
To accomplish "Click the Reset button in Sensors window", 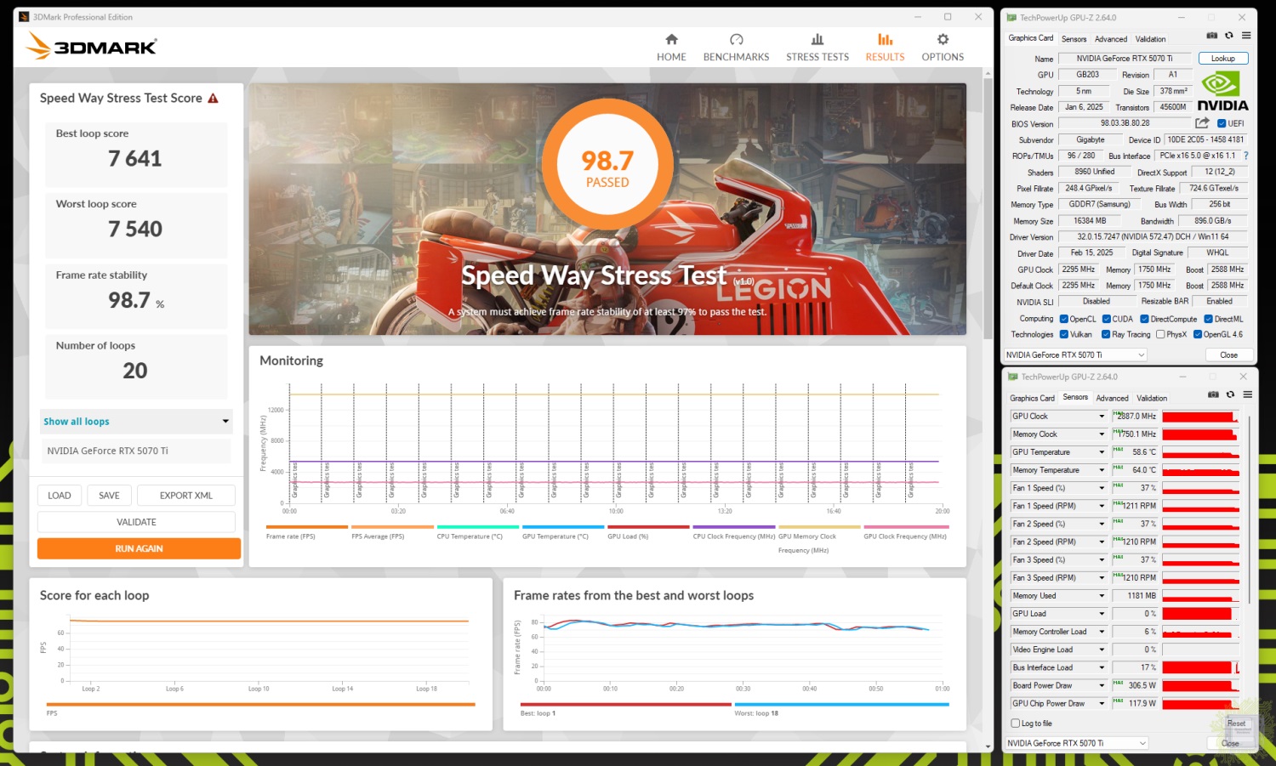I will (x=1236, y=723).
